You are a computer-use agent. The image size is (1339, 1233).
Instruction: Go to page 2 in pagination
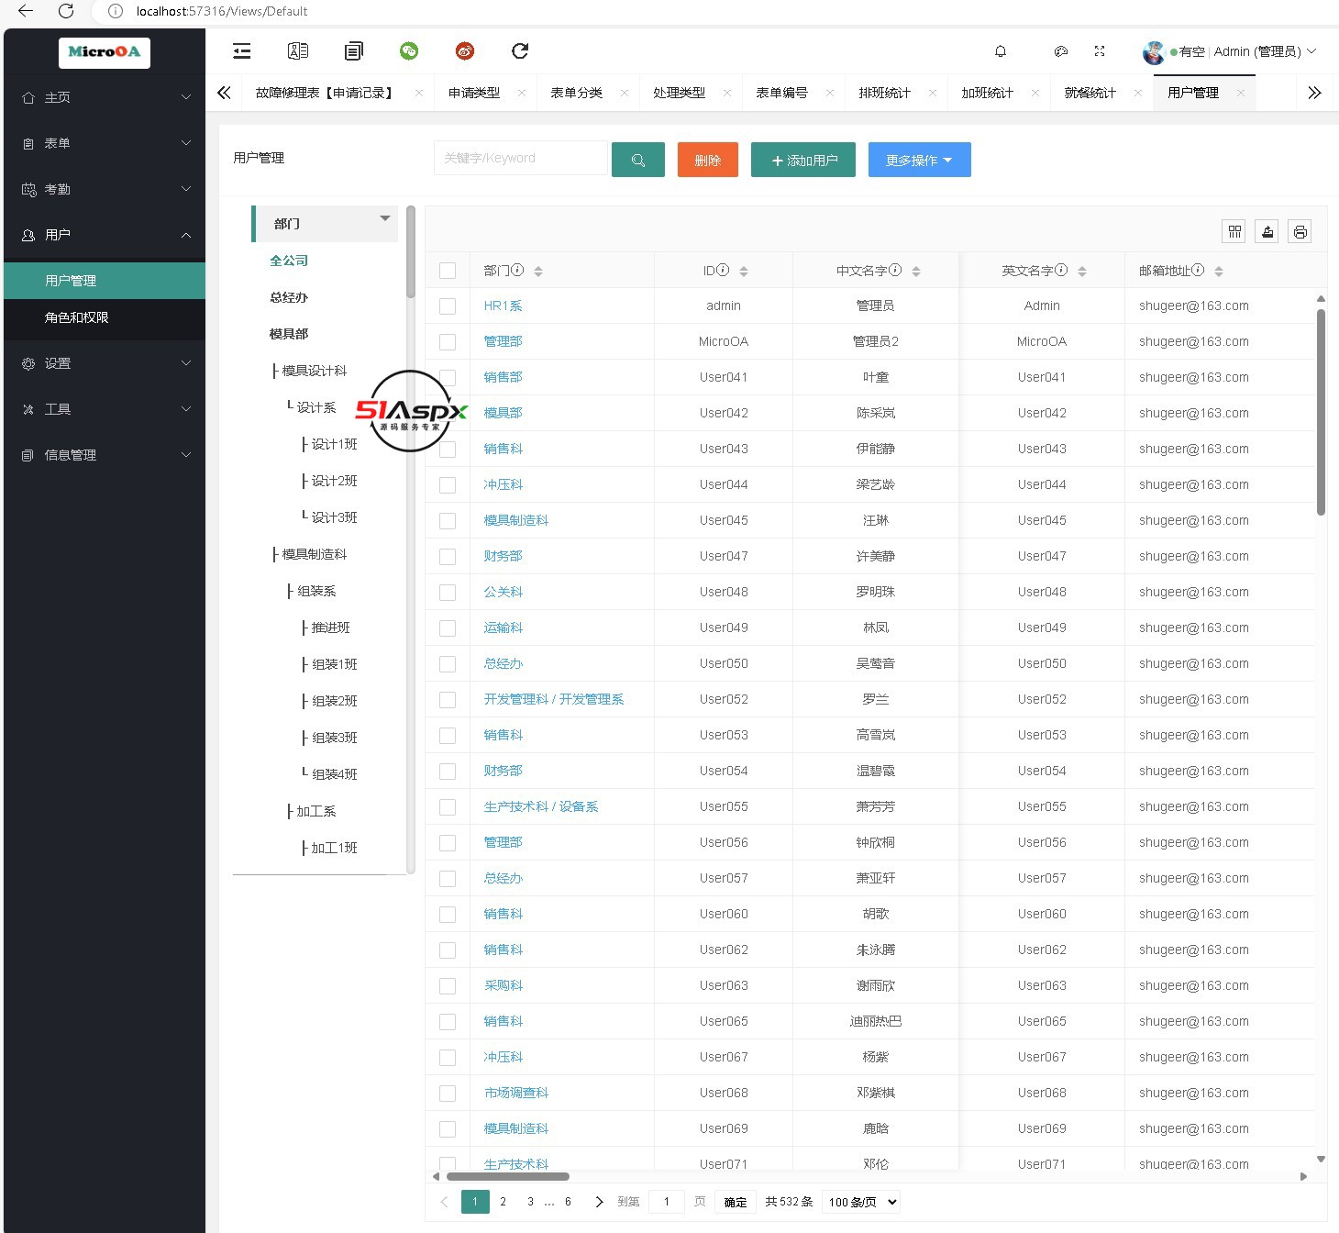pos(503,1202)
